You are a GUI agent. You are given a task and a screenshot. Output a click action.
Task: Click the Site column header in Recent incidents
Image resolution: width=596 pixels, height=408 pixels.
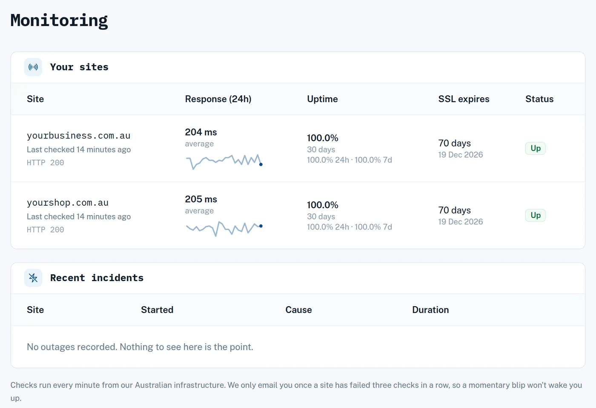[35, 310]
